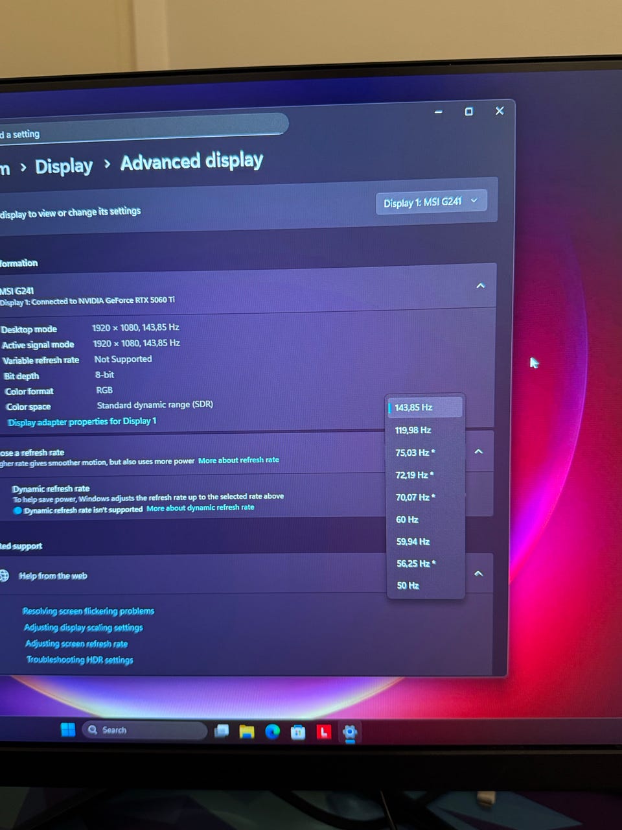Screen dimensions: 622x830
Task: Open Microsoft Store from the taskbar
Action: tap(298, 732)
